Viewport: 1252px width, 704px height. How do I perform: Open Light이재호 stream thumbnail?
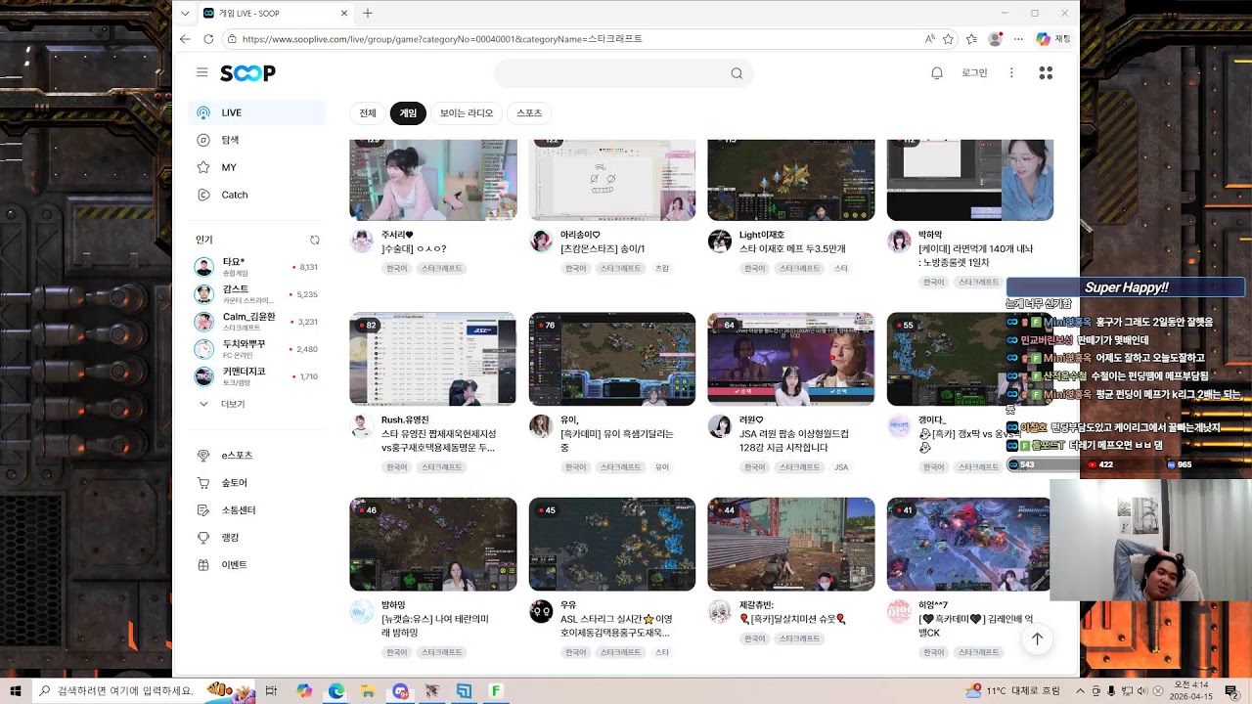tap(791, 180)
